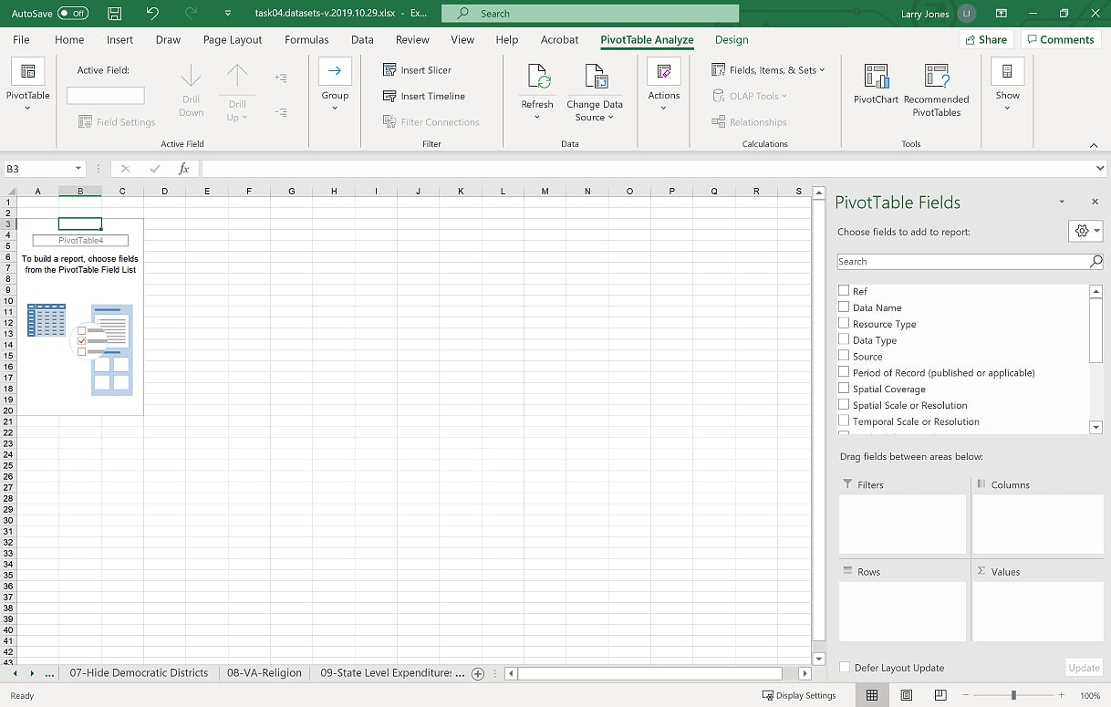Toggle the AutoSave switch
Screen dimensions: 1111x707
[73, 14]
